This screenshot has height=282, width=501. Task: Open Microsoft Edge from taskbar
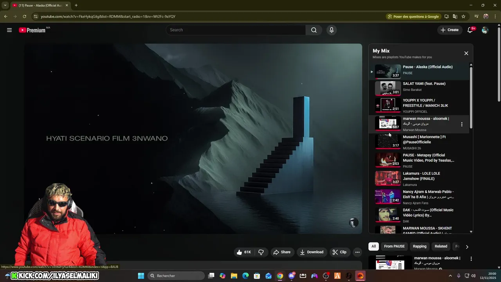245,276
